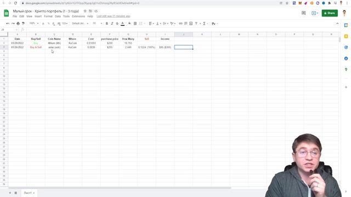The height and width of the screenshot is (197, 351).
Task: Click the Insert comment icon
Action: pyautogui.click(x=186, y=24)
